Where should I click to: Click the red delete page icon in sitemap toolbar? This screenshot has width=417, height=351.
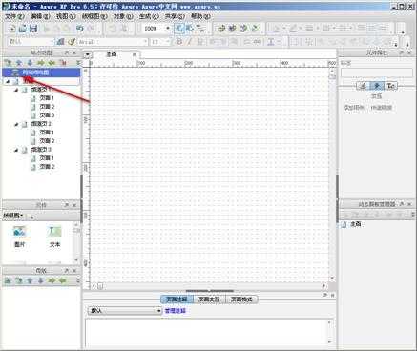pyautogui.click(x=63, y=63)
